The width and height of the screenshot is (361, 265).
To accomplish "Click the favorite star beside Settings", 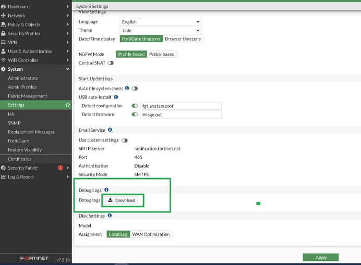I will 67,105.
